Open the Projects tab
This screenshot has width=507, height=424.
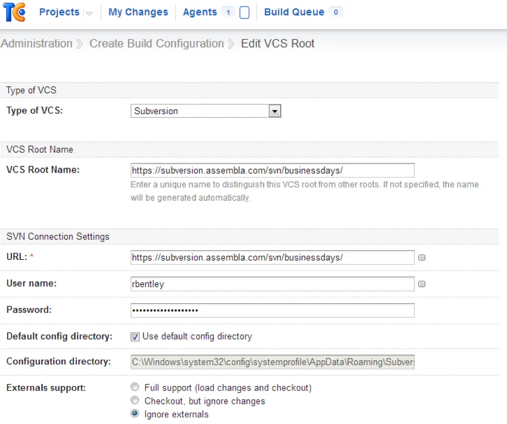[x=59, y=12]
